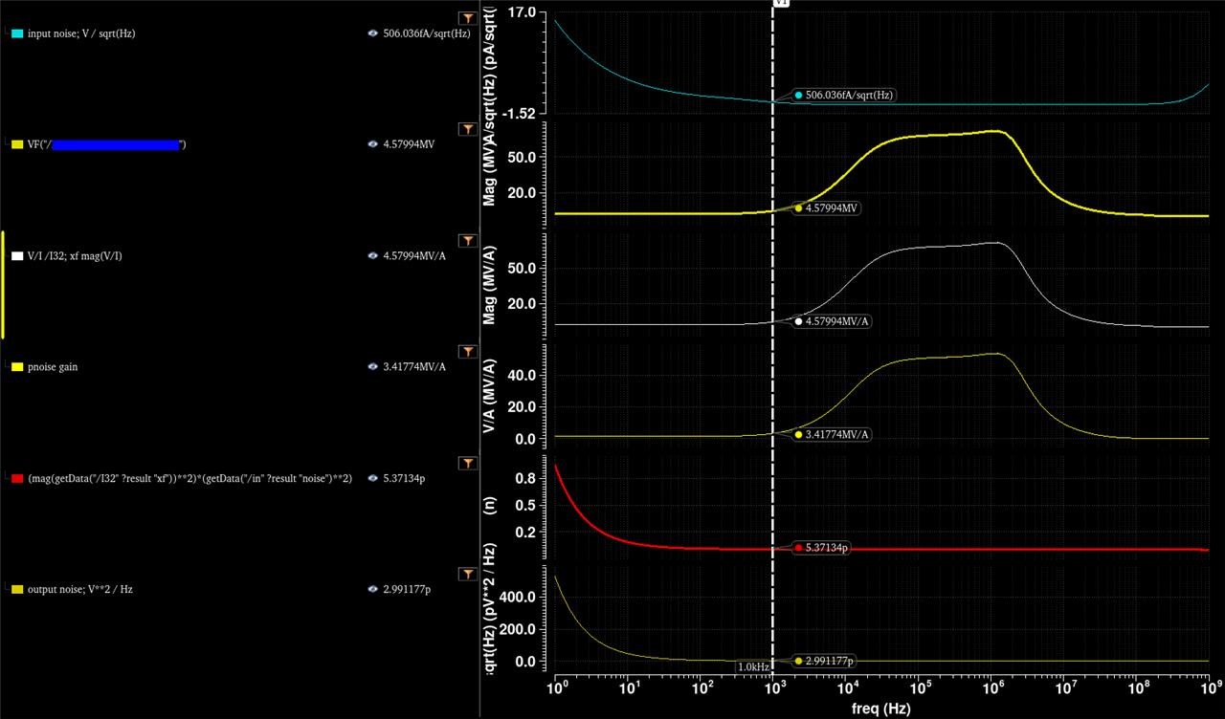Image resolution: width=1225 pixels, height=719 pixels.
Task: Click marker bubble 5.37134p on red curve
Action: tap(820, 548)
